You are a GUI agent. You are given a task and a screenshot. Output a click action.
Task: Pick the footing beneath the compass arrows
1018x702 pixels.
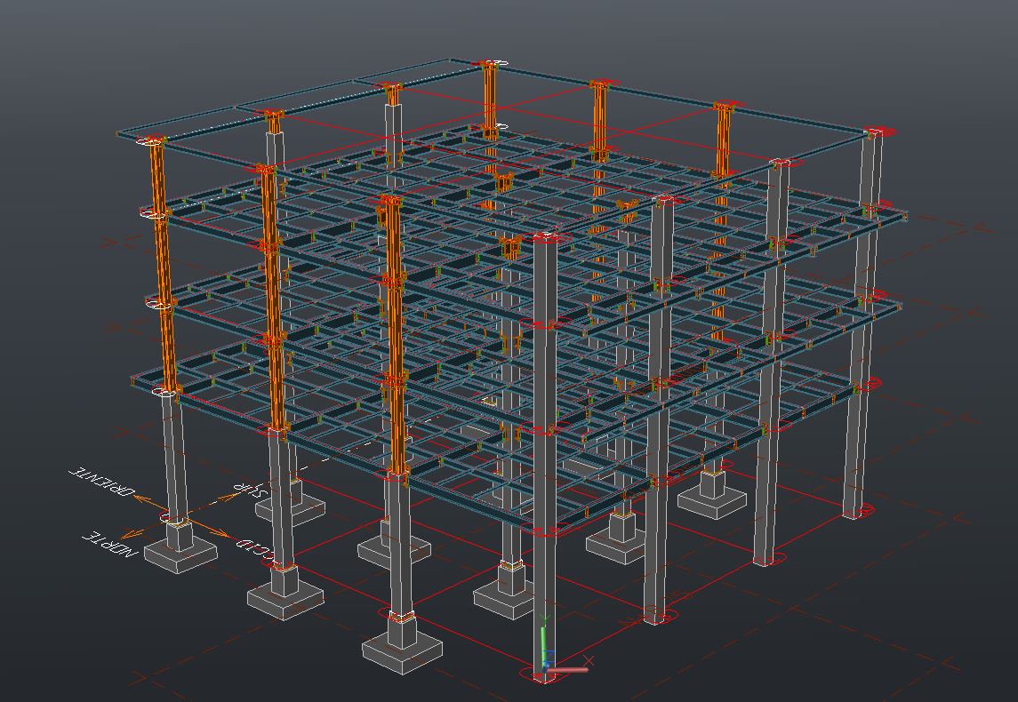click(x=180, y=554)
